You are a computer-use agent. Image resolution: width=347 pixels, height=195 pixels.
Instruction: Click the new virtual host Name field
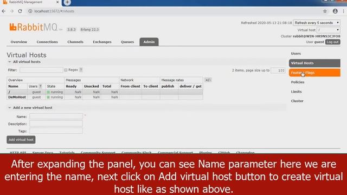click(56, 116)
